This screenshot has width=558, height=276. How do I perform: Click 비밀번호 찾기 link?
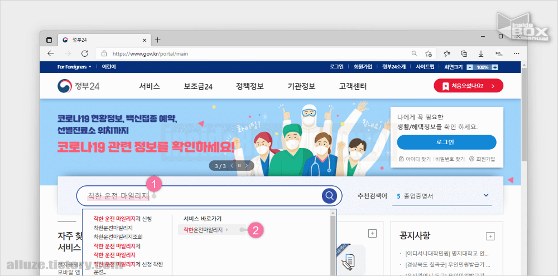pos(450,159)
